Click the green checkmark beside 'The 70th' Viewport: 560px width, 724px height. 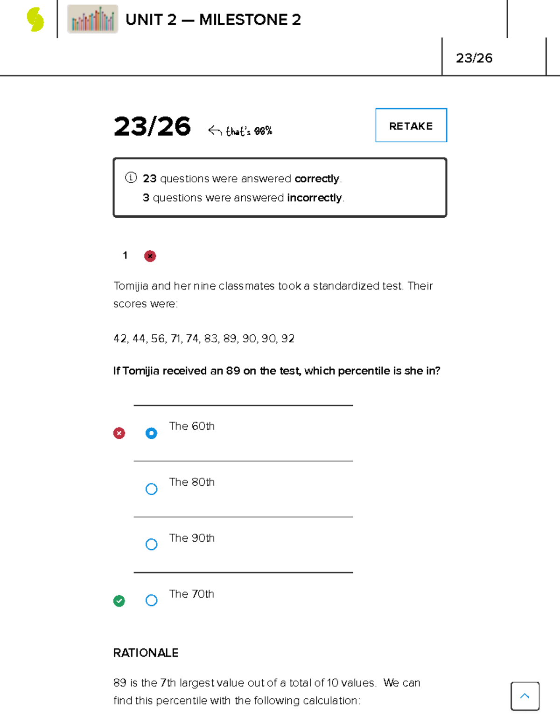point(119,601)
